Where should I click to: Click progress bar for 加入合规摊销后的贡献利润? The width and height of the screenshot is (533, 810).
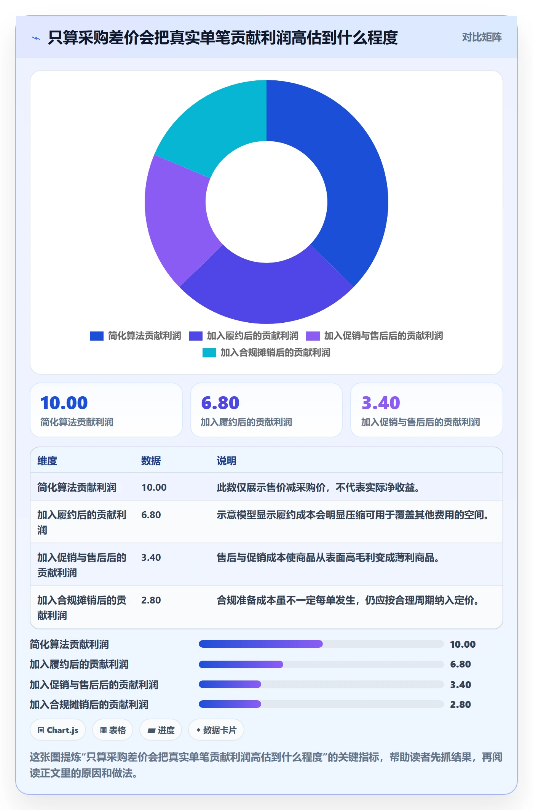point(321,704)
